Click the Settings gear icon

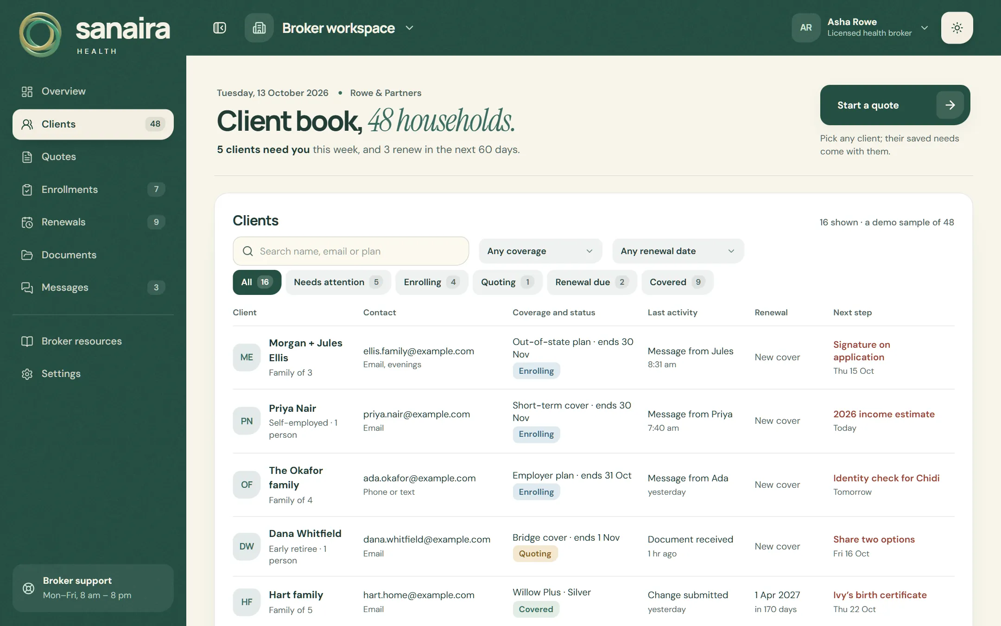point(27,374)
